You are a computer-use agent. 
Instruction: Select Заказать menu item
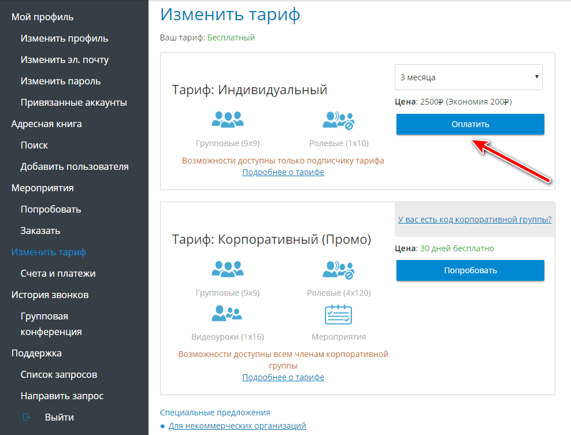click(40, 230)
